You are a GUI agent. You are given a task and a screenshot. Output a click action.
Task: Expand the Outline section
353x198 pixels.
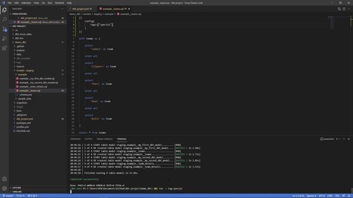click(x=17, y=188)
